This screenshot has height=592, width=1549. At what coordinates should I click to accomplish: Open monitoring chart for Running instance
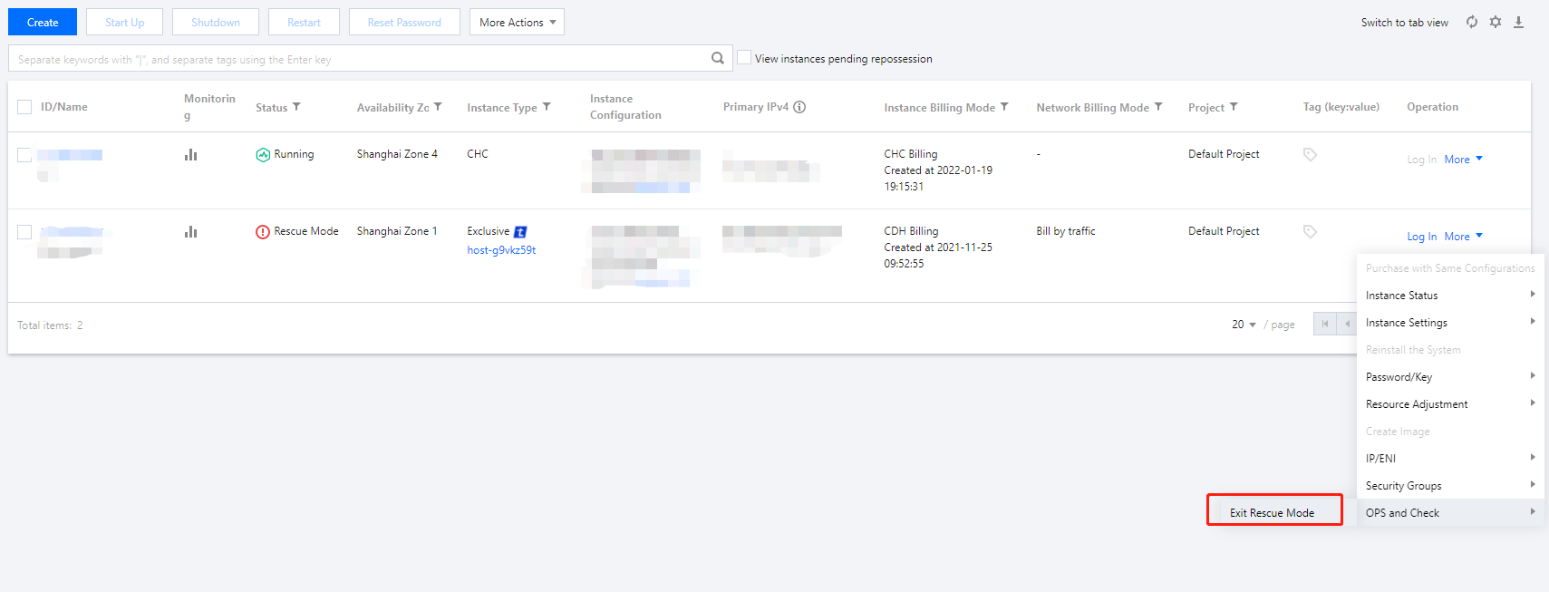click(x=190, y=155)
